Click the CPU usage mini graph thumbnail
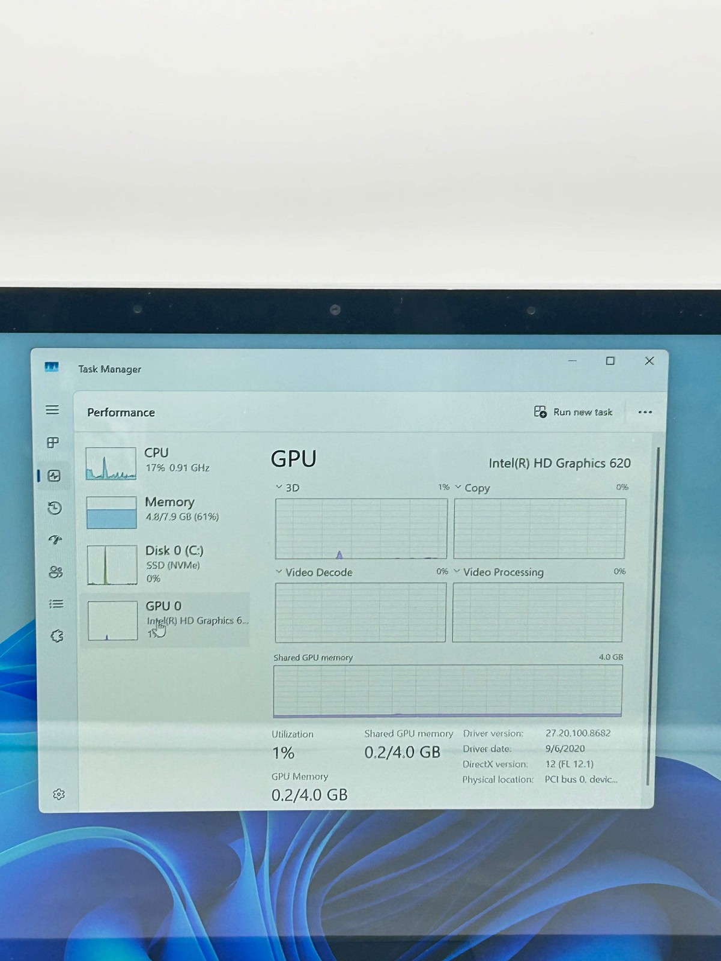 click(x=111, y=463)
